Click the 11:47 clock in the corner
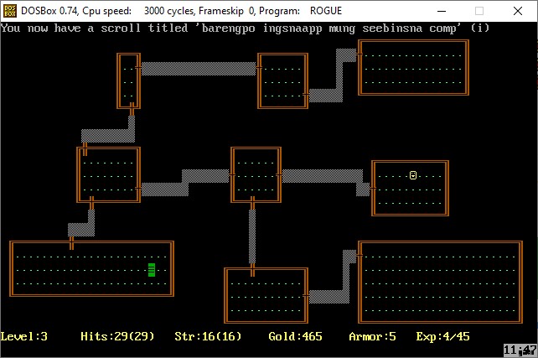This screenshot has width=538, height=358. (x=520, y=349)
